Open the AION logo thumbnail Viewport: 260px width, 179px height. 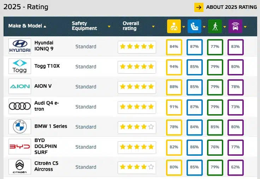(x=20, y=86)
